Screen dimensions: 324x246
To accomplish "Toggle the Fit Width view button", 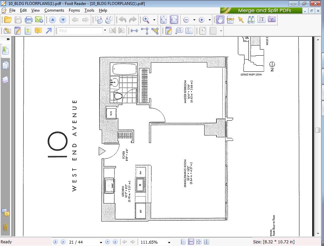I will 174,20.
